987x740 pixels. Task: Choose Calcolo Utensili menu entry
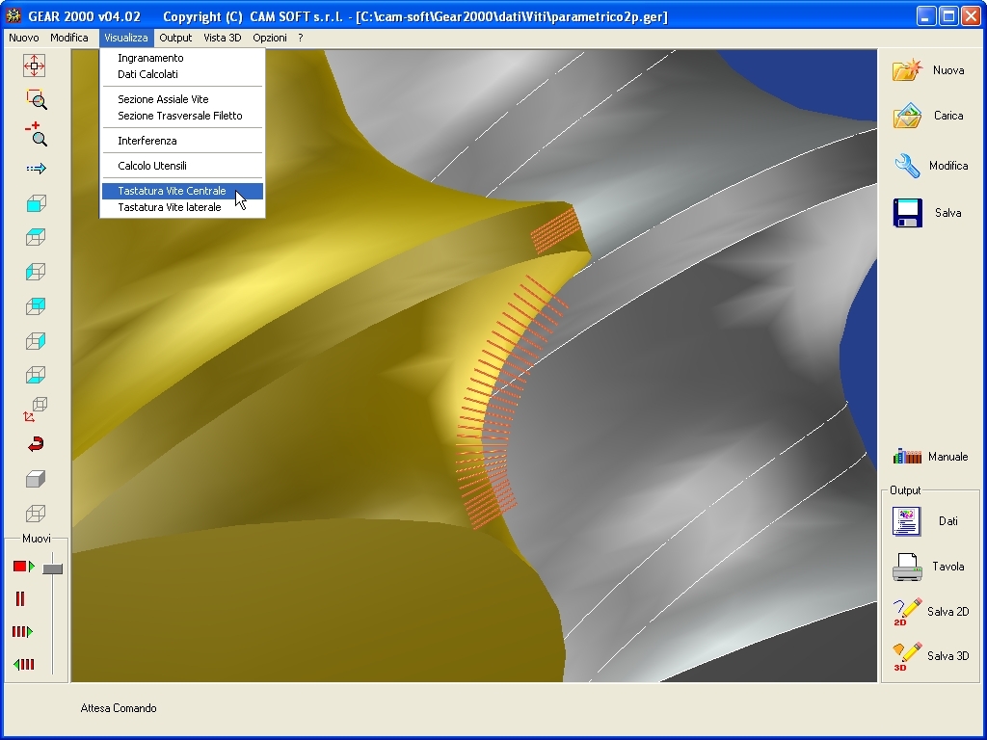click(182, 166)
